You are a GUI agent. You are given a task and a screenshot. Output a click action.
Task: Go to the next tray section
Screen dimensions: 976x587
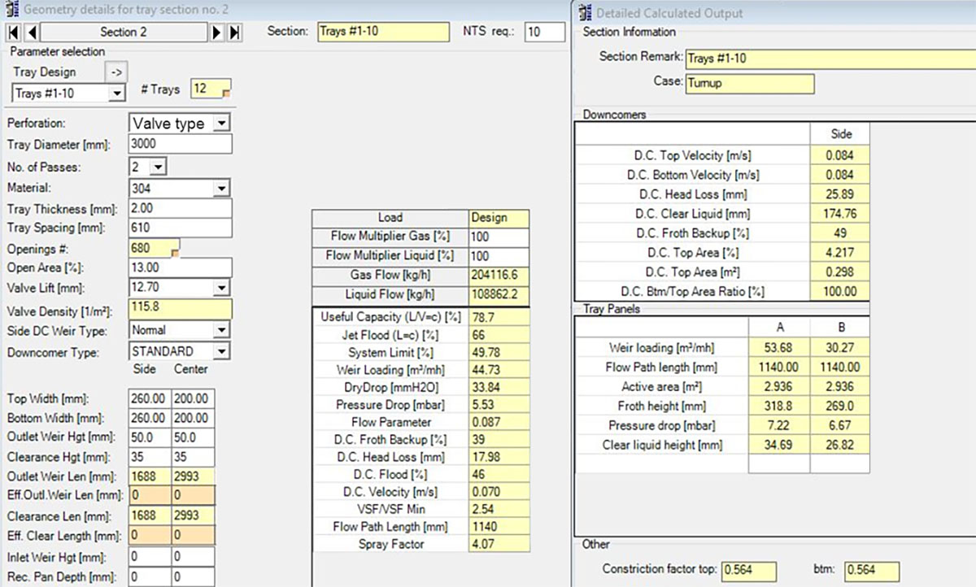pos(217,33)
